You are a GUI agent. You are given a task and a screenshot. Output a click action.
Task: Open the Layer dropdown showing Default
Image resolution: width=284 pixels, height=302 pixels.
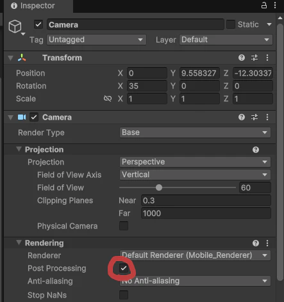(226, 40)
